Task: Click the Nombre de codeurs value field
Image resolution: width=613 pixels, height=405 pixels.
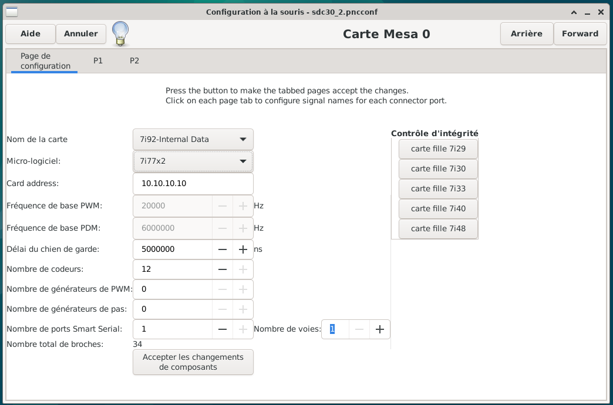Action: point(173,269)
